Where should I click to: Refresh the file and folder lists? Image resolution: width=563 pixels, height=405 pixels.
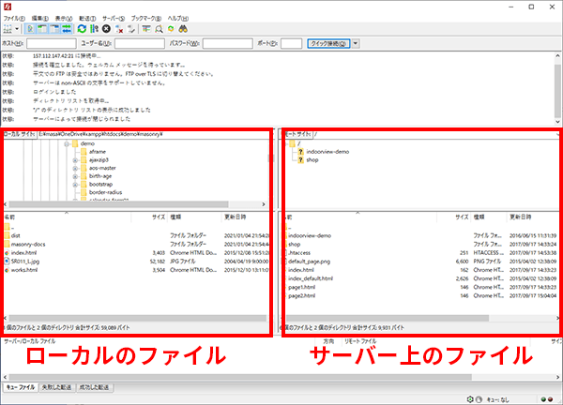[82, 29]
